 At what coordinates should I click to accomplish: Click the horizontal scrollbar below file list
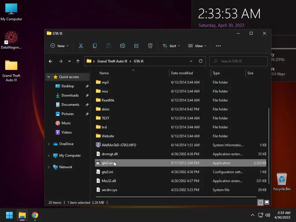pyautogui.click(x=176, y=197)
